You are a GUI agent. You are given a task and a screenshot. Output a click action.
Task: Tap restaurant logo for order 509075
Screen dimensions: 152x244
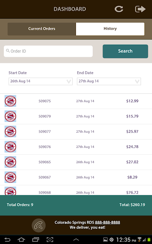10,101
